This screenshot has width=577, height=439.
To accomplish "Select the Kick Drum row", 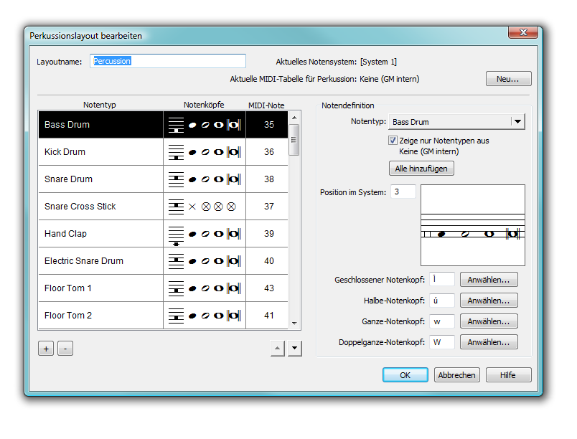I will pos(163,152).
